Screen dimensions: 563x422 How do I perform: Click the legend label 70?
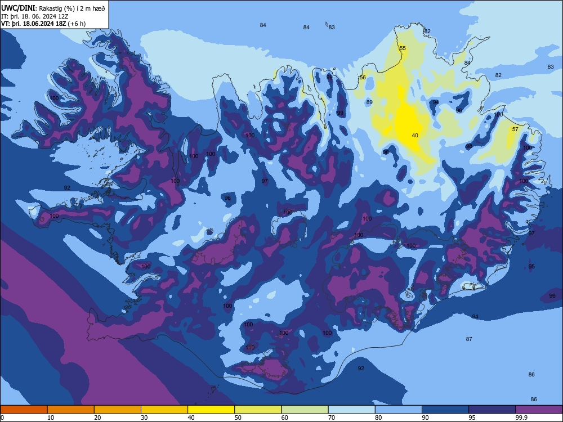332,417
